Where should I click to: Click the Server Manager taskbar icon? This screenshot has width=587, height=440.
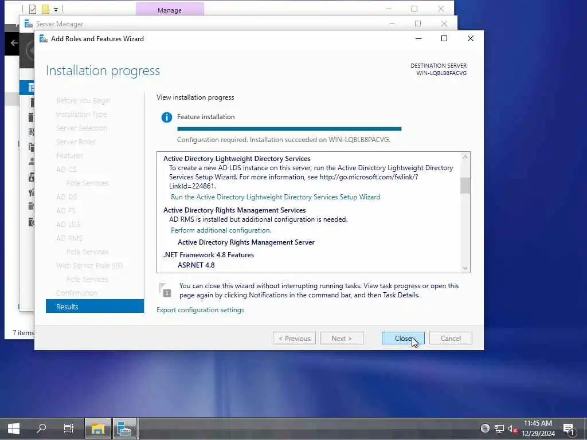[x=124, y=429]
